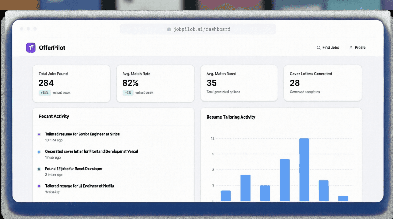Click the value 82%
The height and width of the screenshot is (219, 393).
(131, 83)
